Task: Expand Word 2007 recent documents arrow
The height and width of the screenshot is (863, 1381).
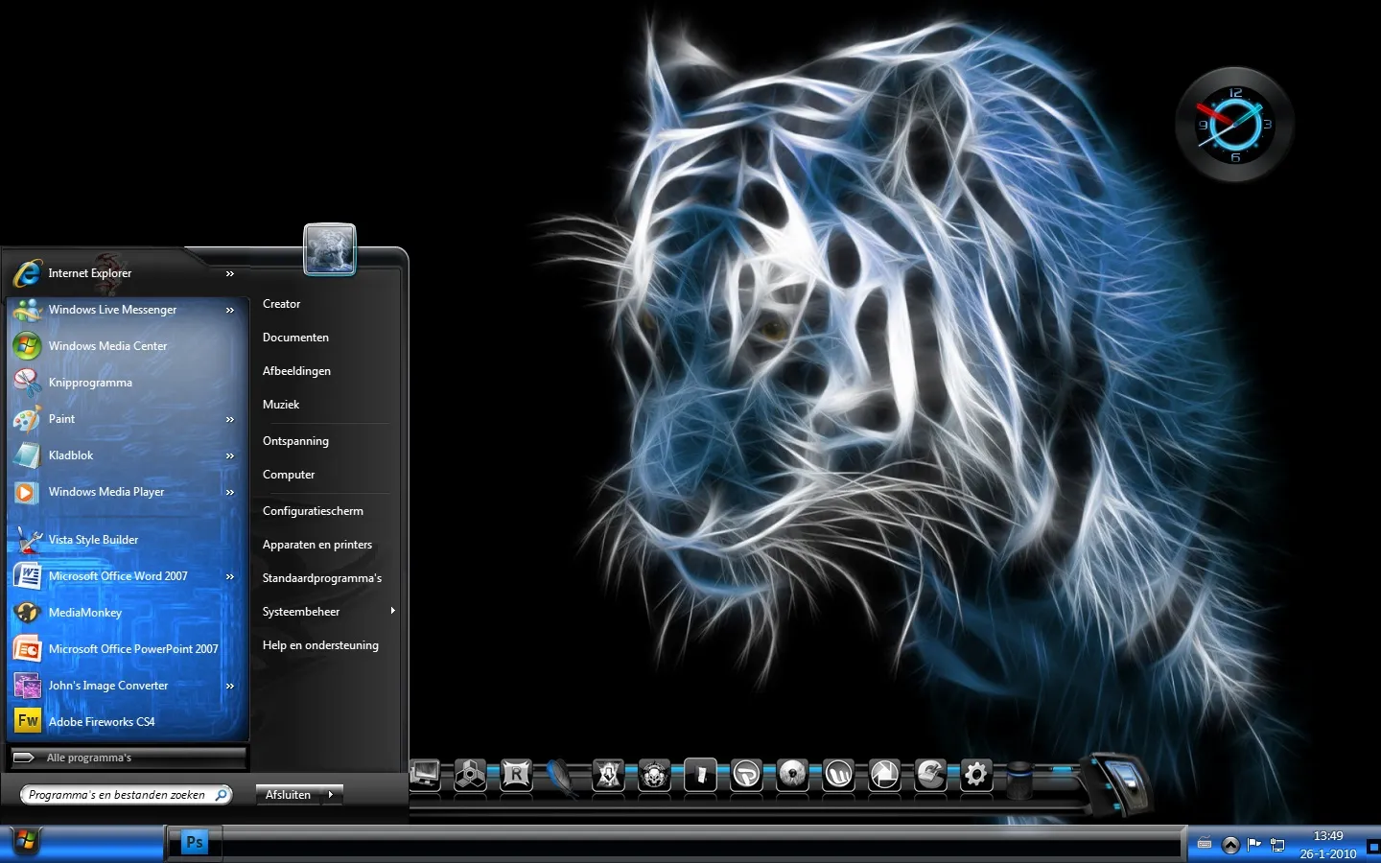Action: click(x=230, y=577)
